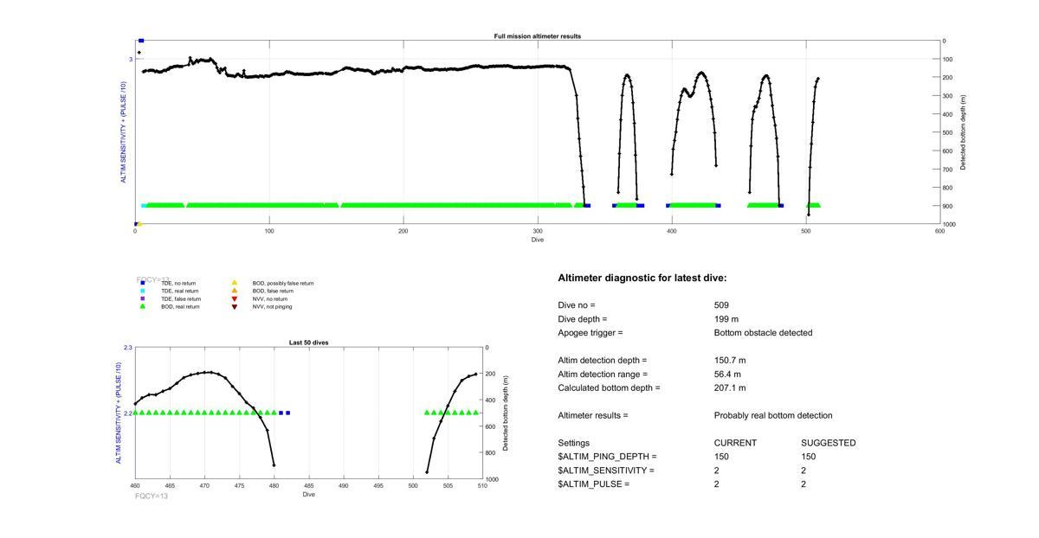Click the blue square at dive 482 in Last 50 dives

tap(288, 413)
